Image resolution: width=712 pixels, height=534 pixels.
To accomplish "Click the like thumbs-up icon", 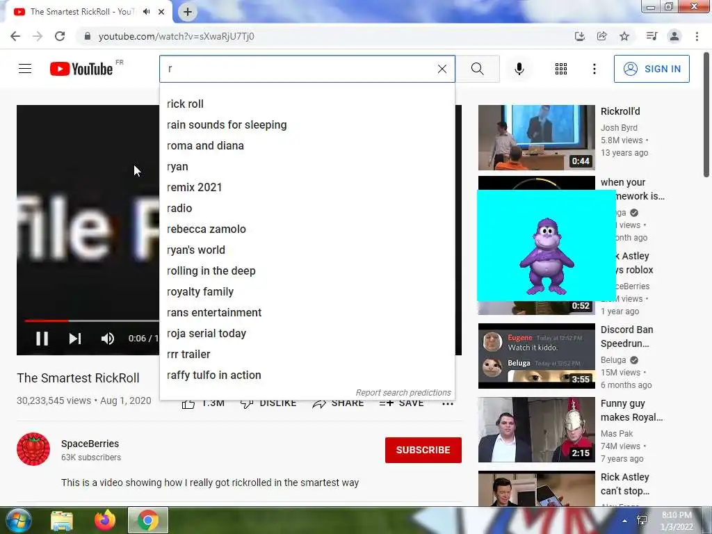I will [x=188, y=404].
